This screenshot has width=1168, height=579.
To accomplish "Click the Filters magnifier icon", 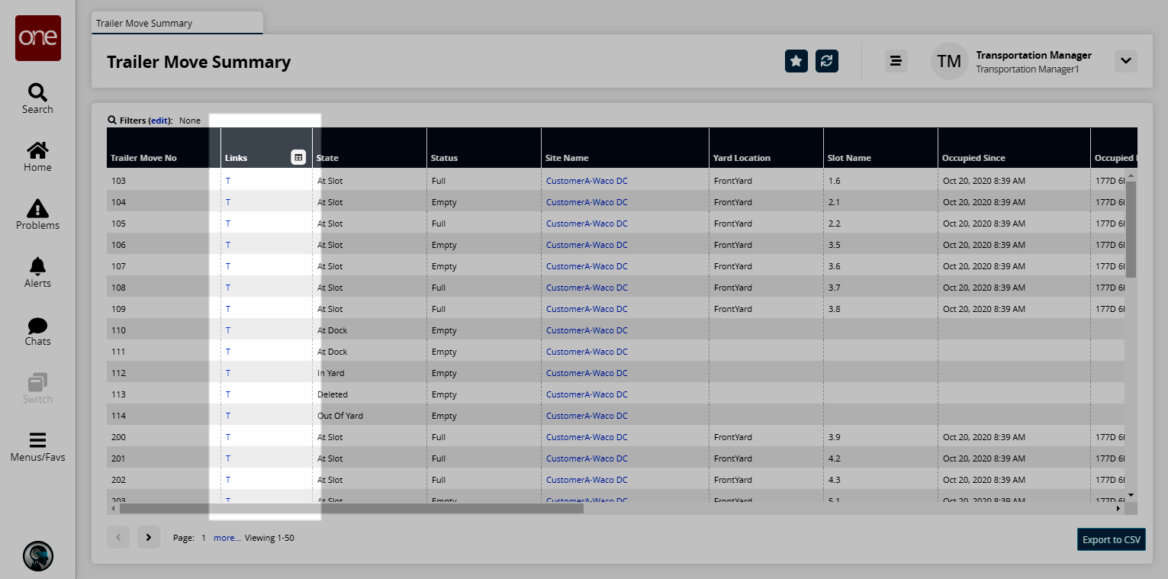I will pos(112,121).
